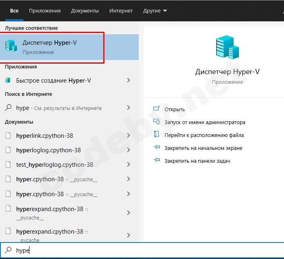Open Диспетчер Hyper-V best match result
The image size is (284, 259).
[69, 47]
